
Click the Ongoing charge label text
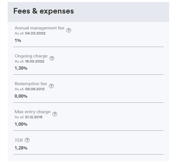tap(31, 56)
